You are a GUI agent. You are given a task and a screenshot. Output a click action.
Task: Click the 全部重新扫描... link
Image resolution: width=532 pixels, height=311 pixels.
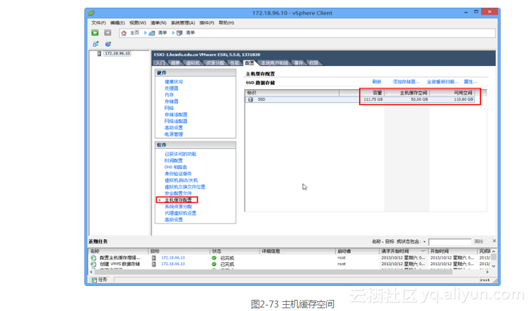[x=443, y=81]
